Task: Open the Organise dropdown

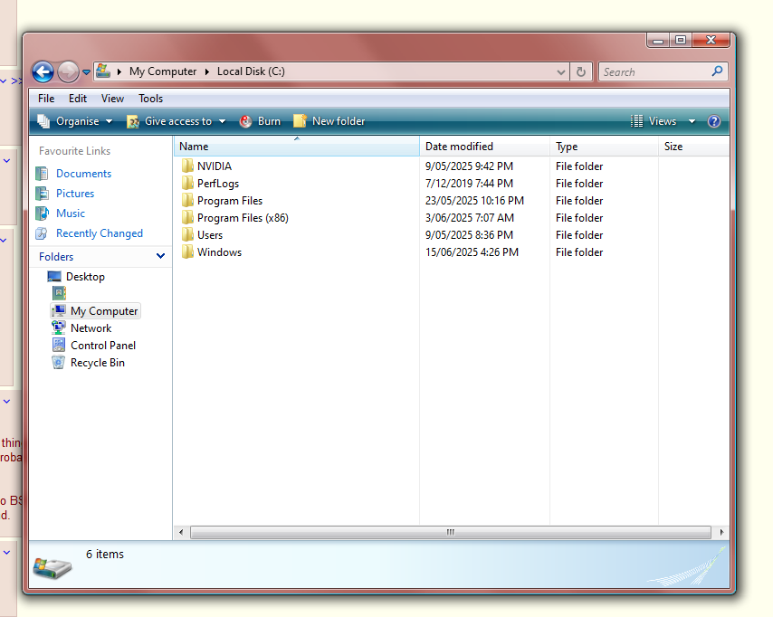Action: pyautogui.click(x=75, y=121)
